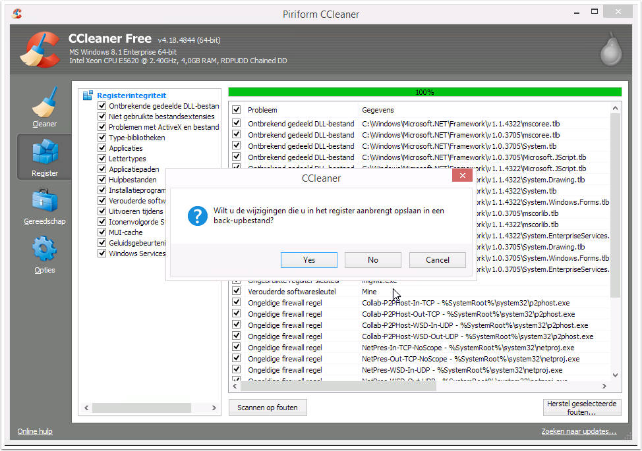642x451 pixels.
Task: Uncheck the Verouderde softwaresleutel row checkbox
Action: pos(236,291)
